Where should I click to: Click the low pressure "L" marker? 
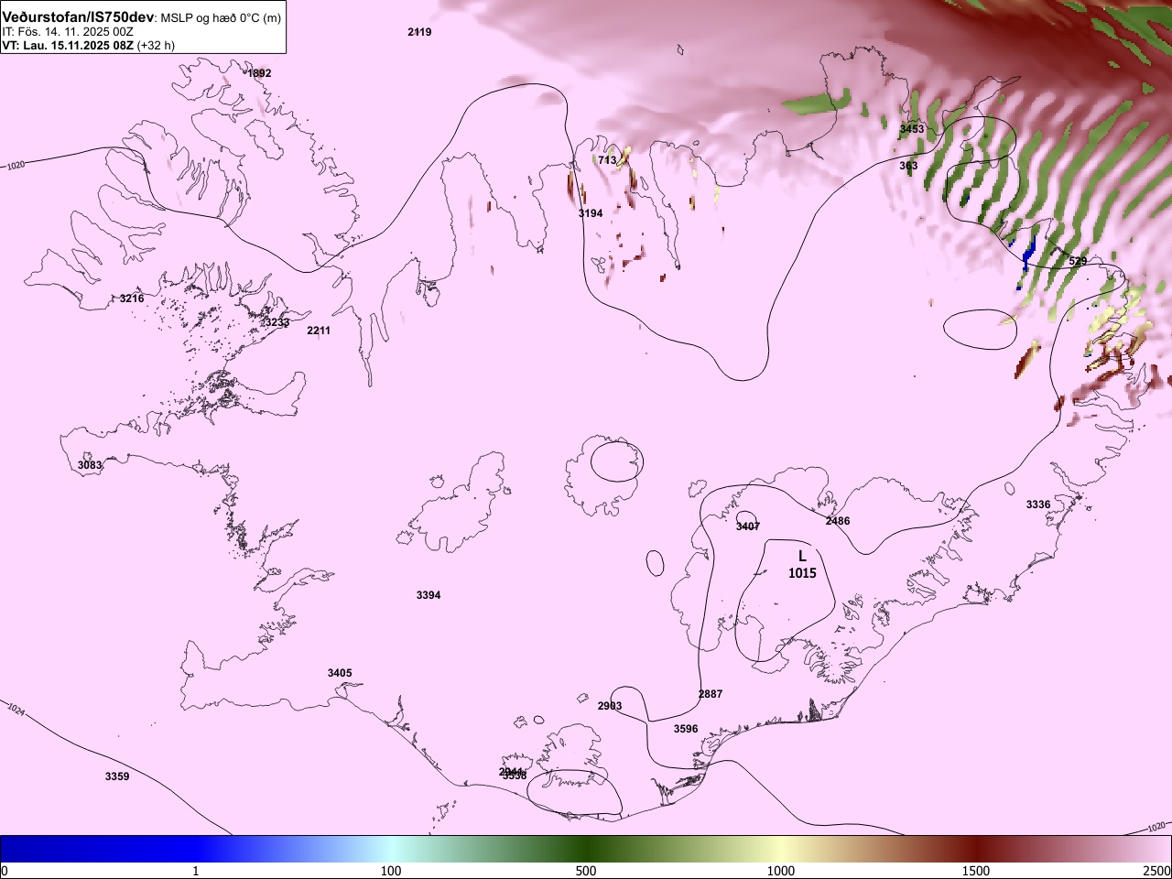(x=802, y=556)
